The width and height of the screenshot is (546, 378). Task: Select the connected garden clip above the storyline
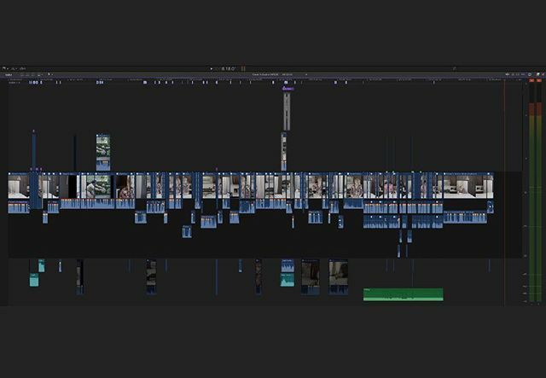[103, 152]
